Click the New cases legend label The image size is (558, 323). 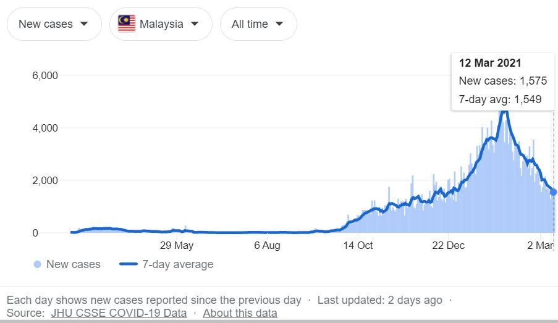(73, 264)
